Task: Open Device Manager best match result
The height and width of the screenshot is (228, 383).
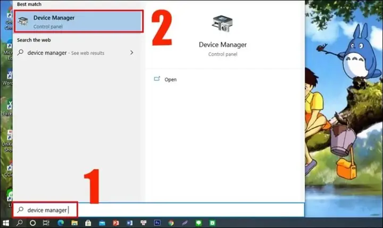Action: coord(78,21)
